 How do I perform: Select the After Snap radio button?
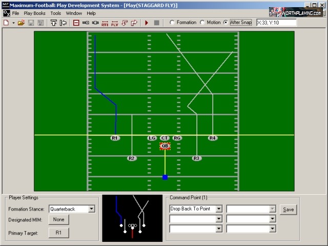(226, 23)
